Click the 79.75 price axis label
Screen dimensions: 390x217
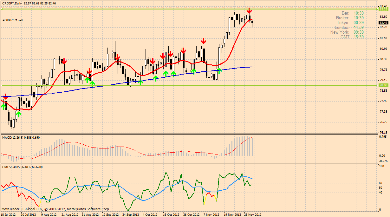(x=383, y=70)
